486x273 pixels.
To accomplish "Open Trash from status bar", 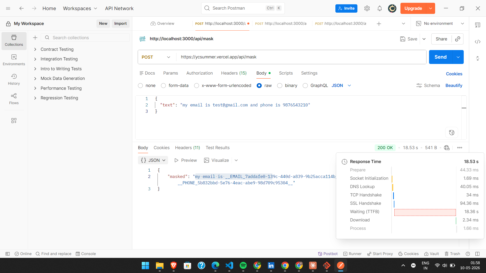I will (452, 254).
